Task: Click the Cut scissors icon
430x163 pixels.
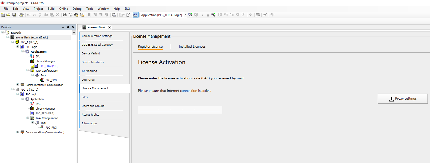Action: pyautogui.click(x=40, y=15)
